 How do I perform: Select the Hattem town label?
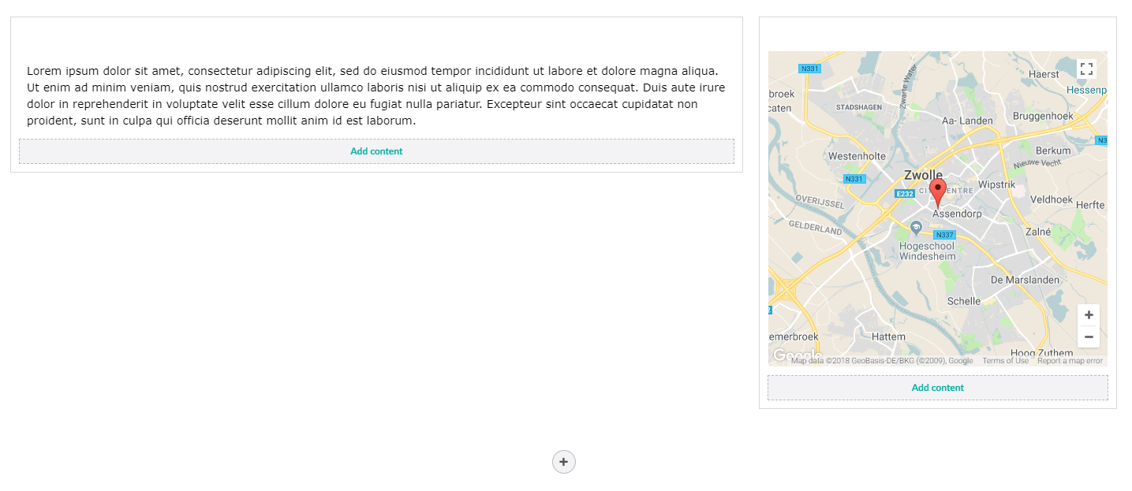[889, 337]
